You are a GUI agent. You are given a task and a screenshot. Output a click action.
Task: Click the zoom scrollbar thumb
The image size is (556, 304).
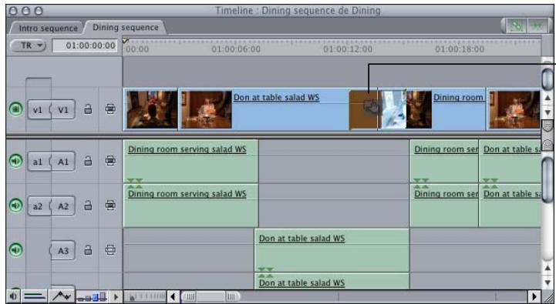pyautogui.click(x=211, y=296)
